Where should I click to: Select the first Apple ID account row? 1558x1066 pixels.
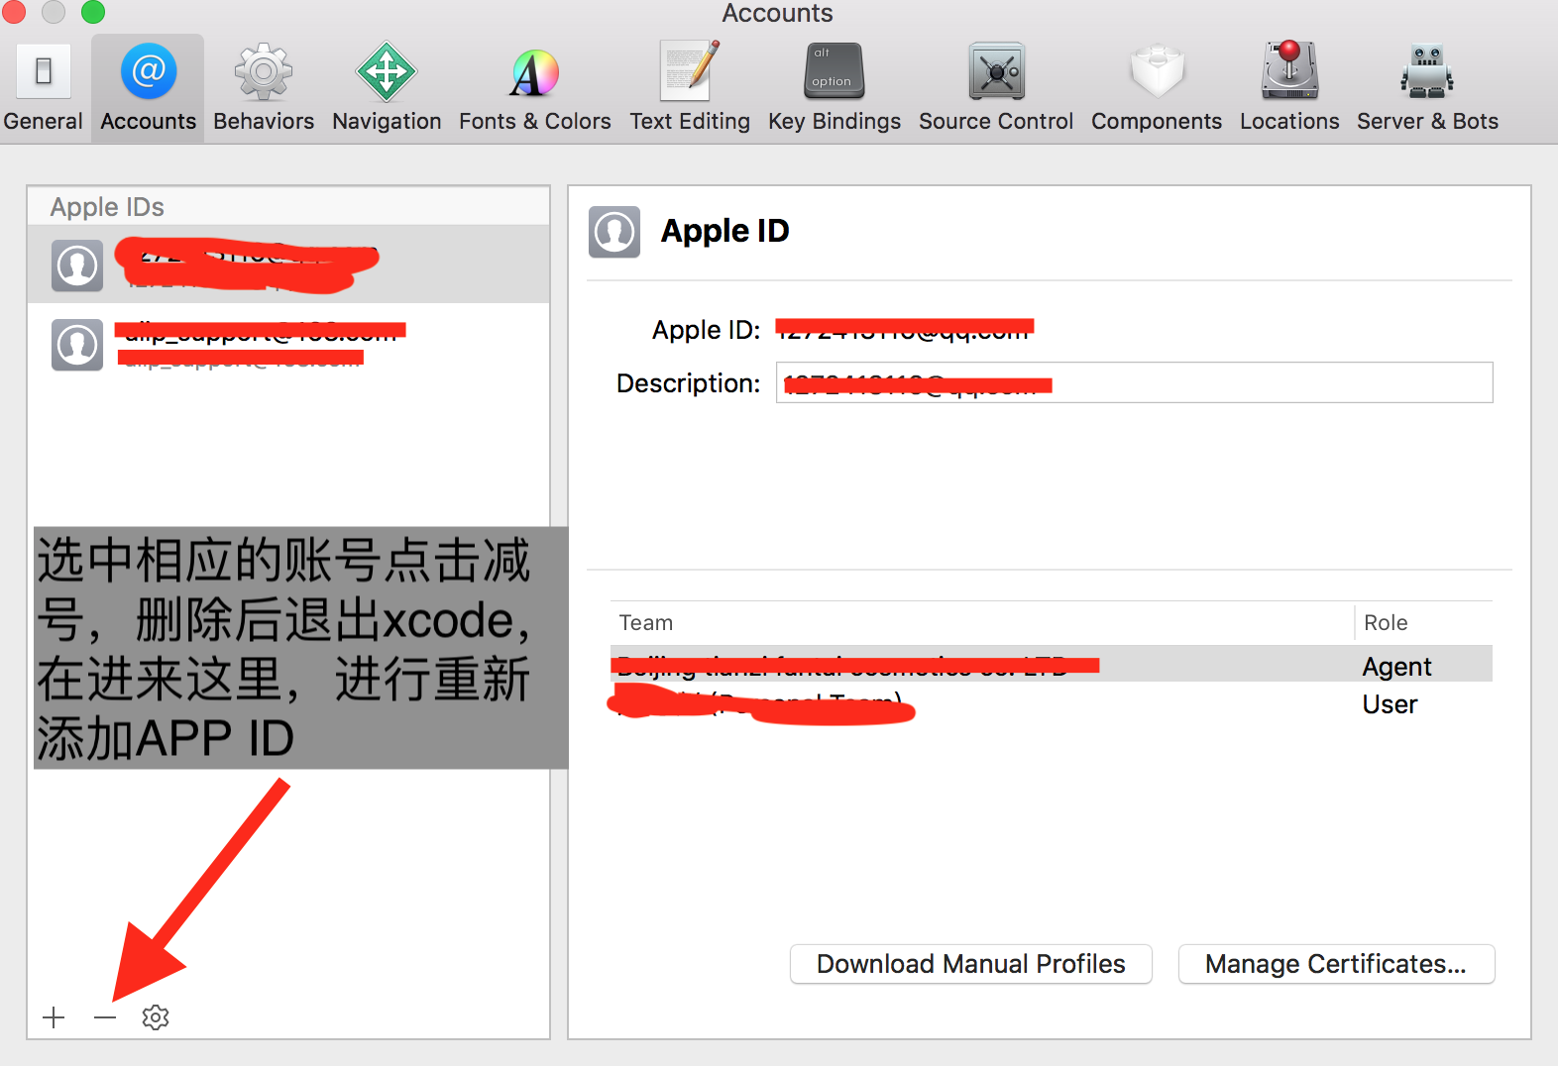coord(288,265)
